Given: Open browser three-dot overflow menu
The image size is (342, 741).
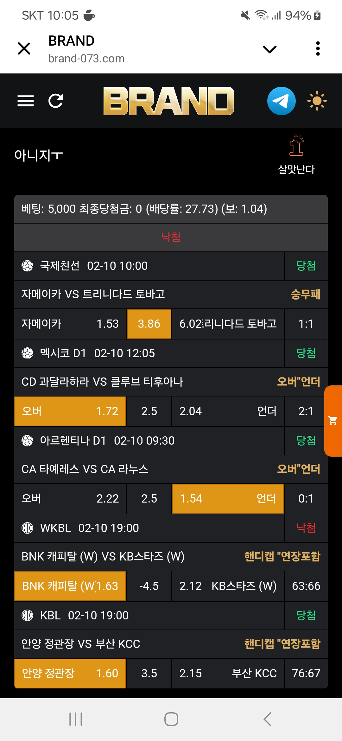Looking at the screenshot, I should pos(318,49).
